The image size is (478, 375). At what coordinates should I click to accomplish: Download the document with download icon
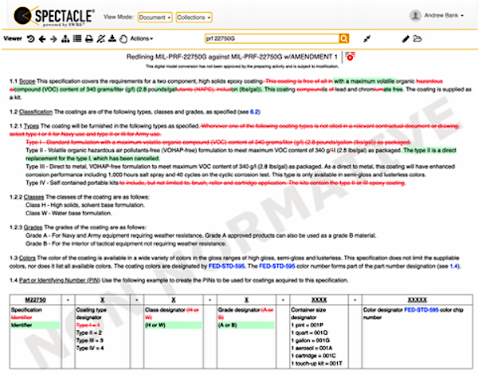tap(112, 38)
